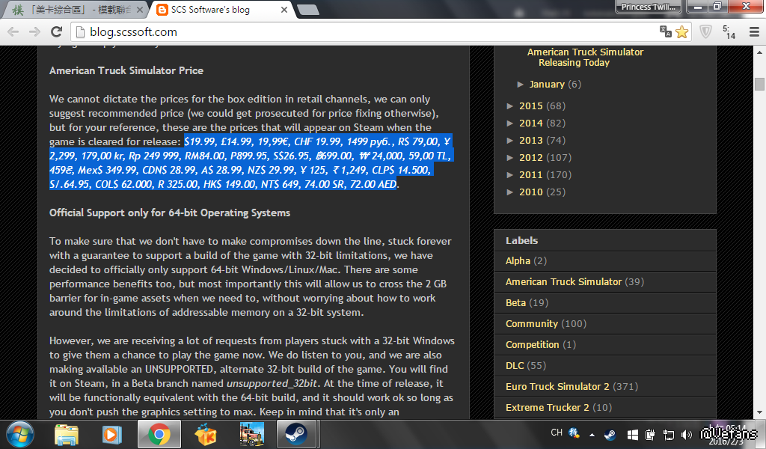Click the browser reload button
The height and width of the screenshot is (449, 766).
(56, 31)
